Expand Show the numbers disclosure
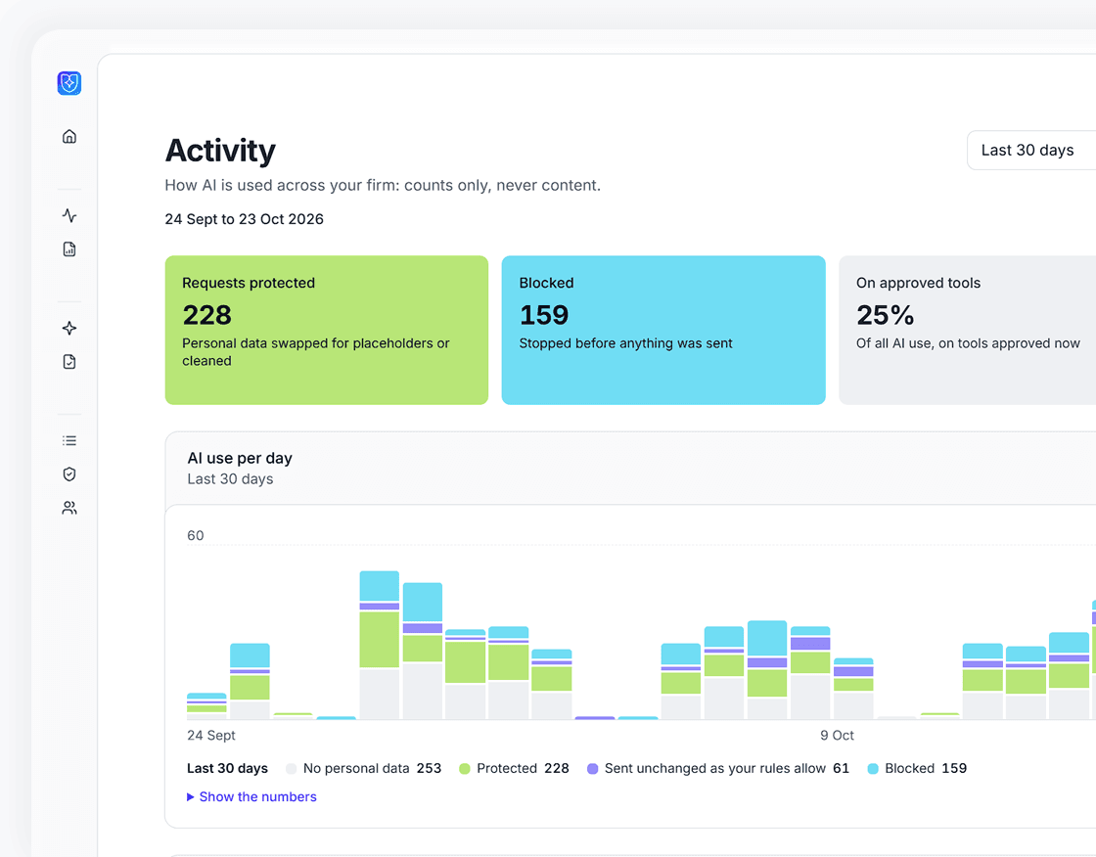Viewport: 1096px width, 857px height. click(251, 797)
